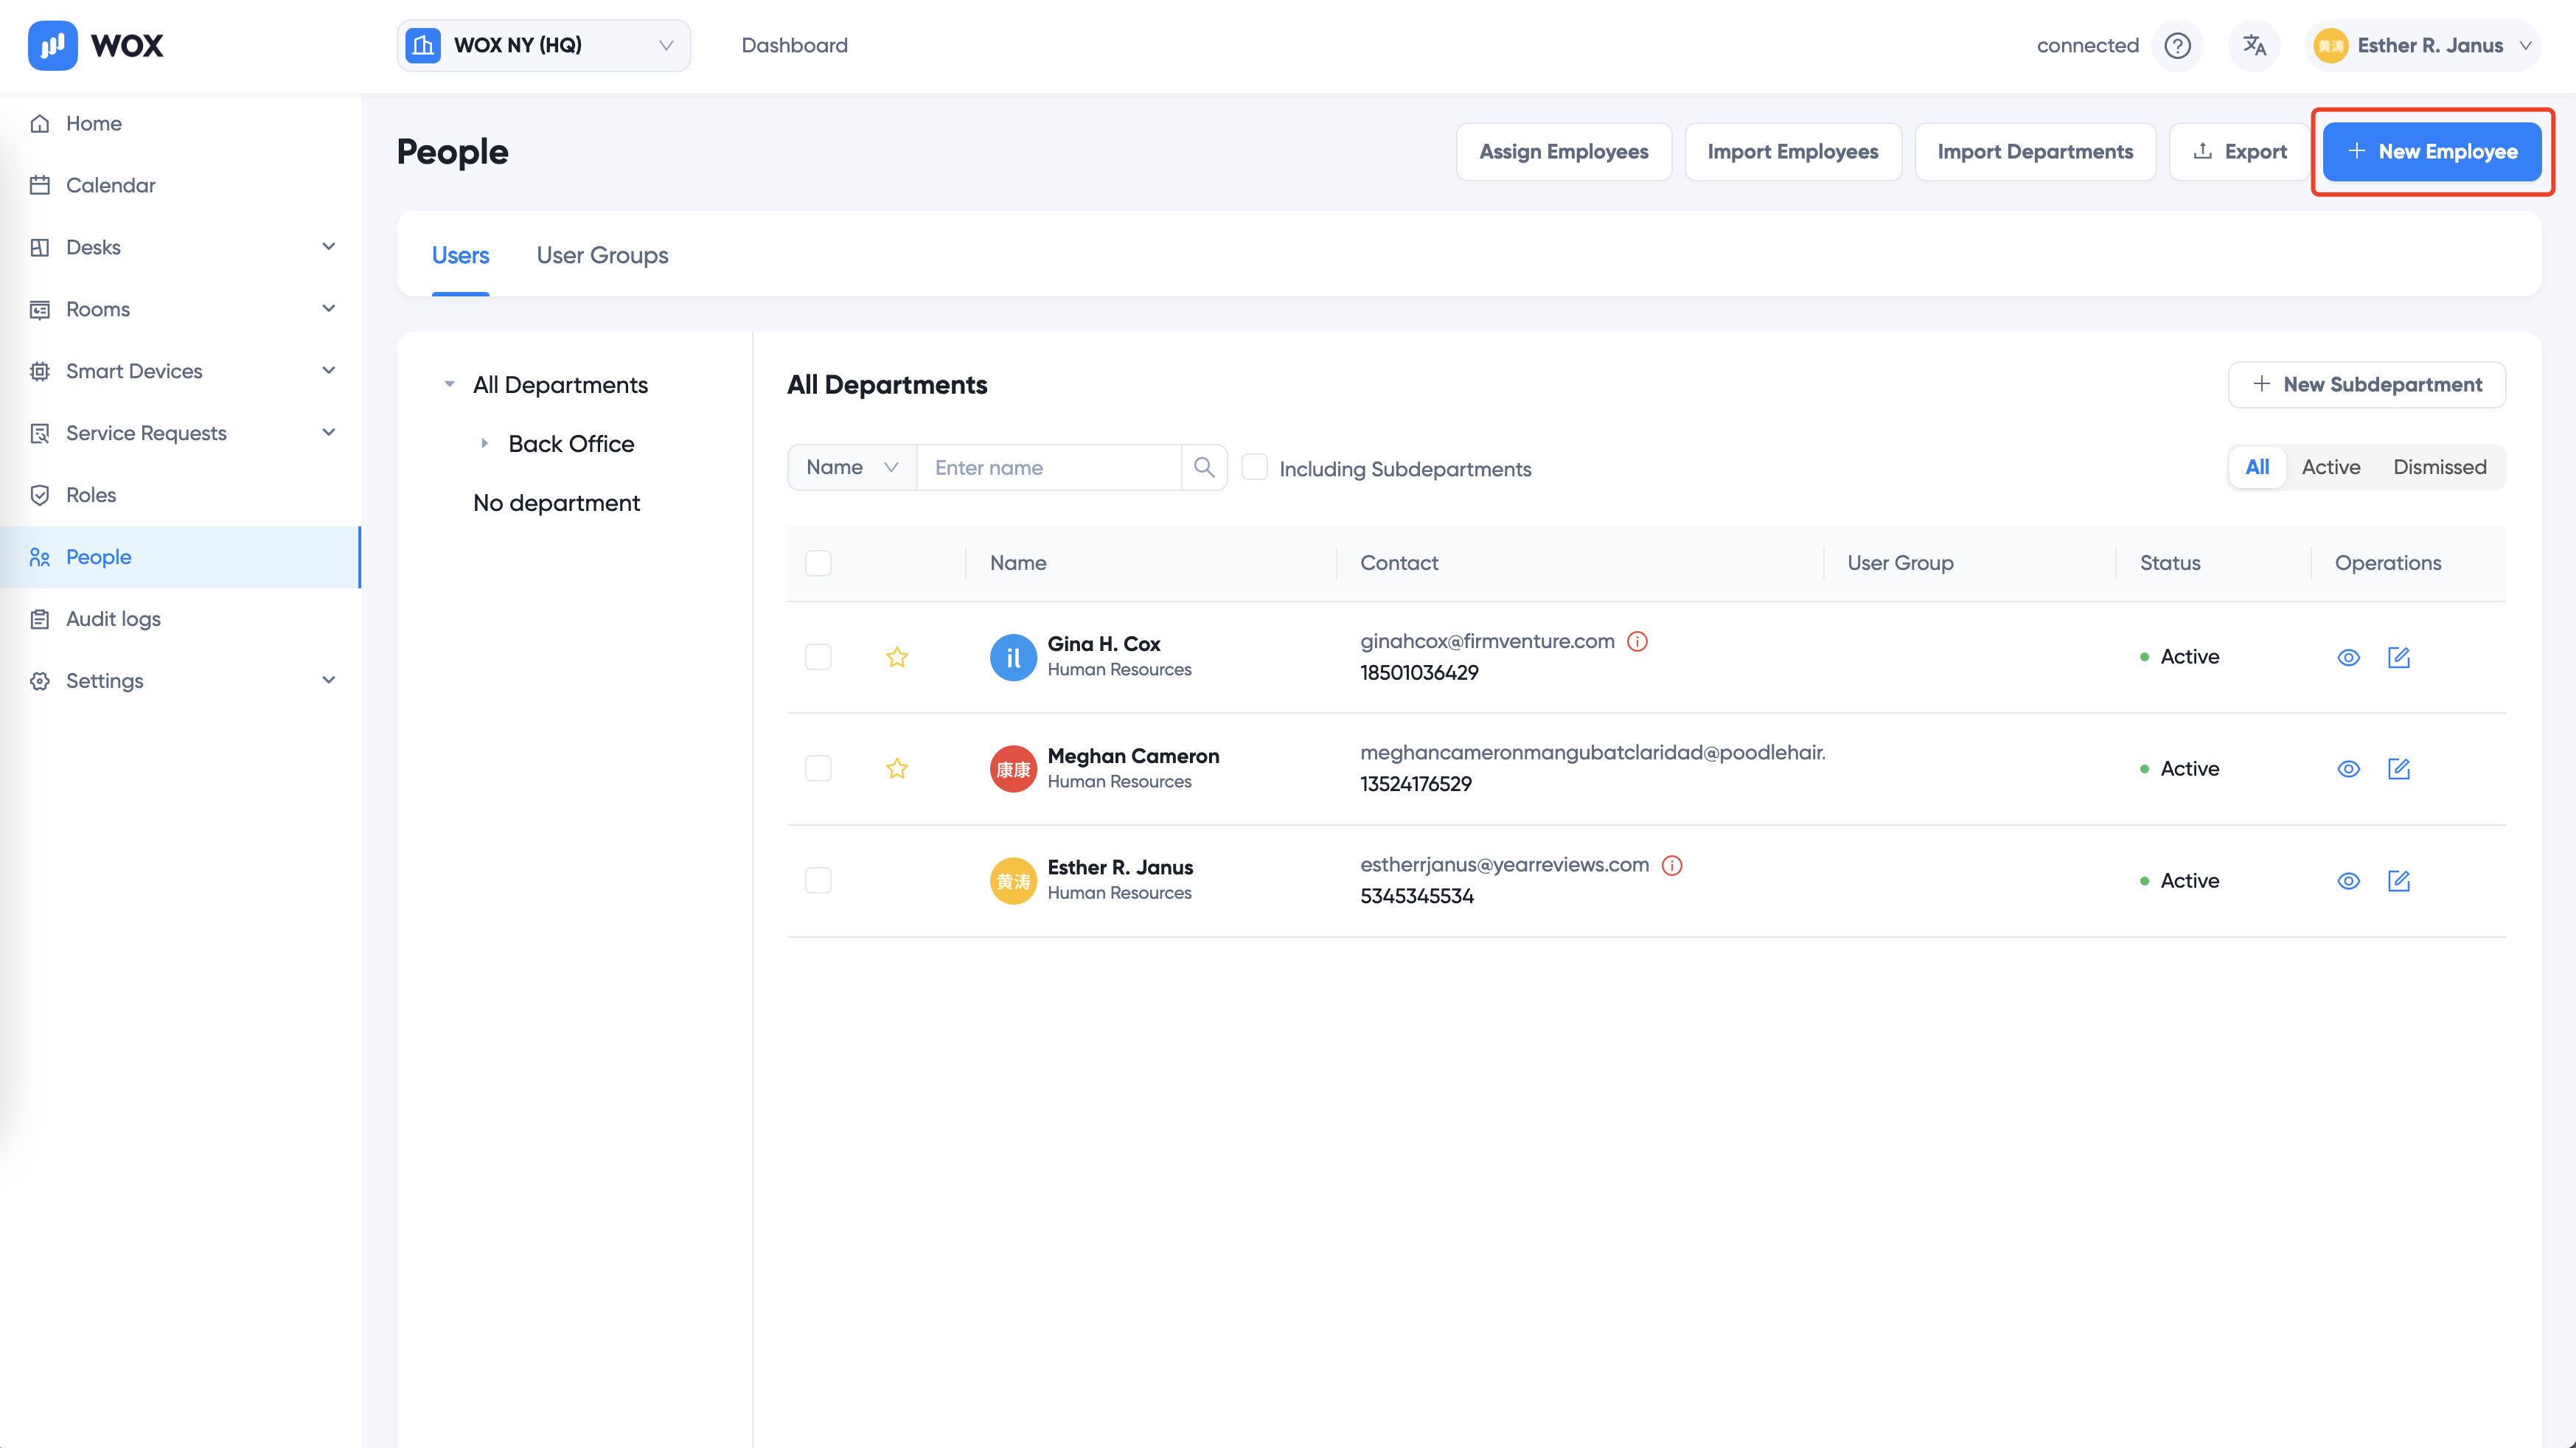Open the Name search-type dropdown
Image resolution: width=2576 pixels, height=1448 pixels.
852,467
